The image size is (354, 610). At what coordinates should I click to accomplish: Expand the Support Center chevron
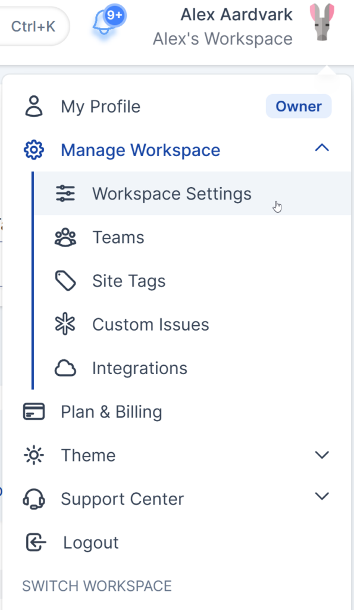322,496
